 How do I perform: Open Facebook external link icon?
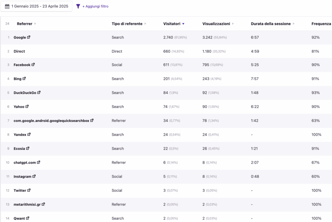point(33,65)
